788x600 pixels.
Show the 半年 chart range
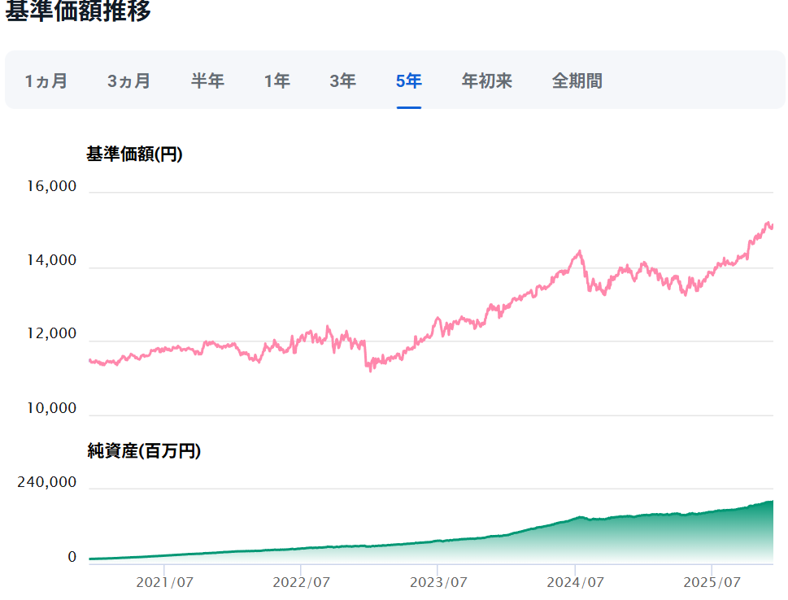[207, 81]
